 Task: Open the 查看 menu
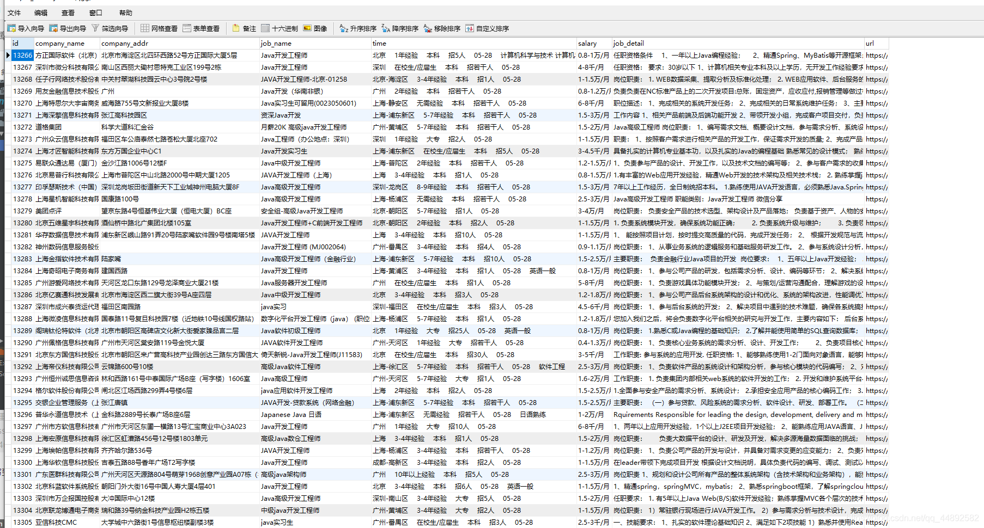coord(68,13)
